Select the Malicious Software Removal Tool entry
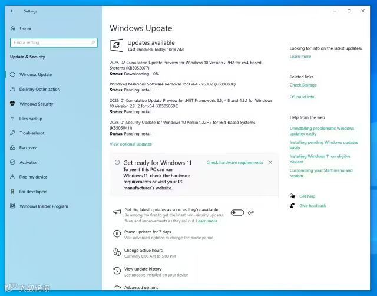Viewport: 377px width, 296px height. (173, 84)
